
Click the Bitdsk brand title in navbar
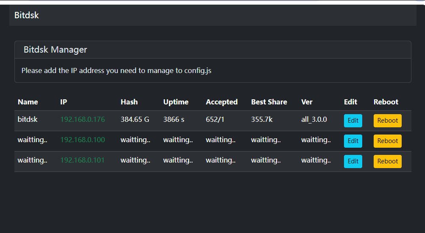point(27,15)
